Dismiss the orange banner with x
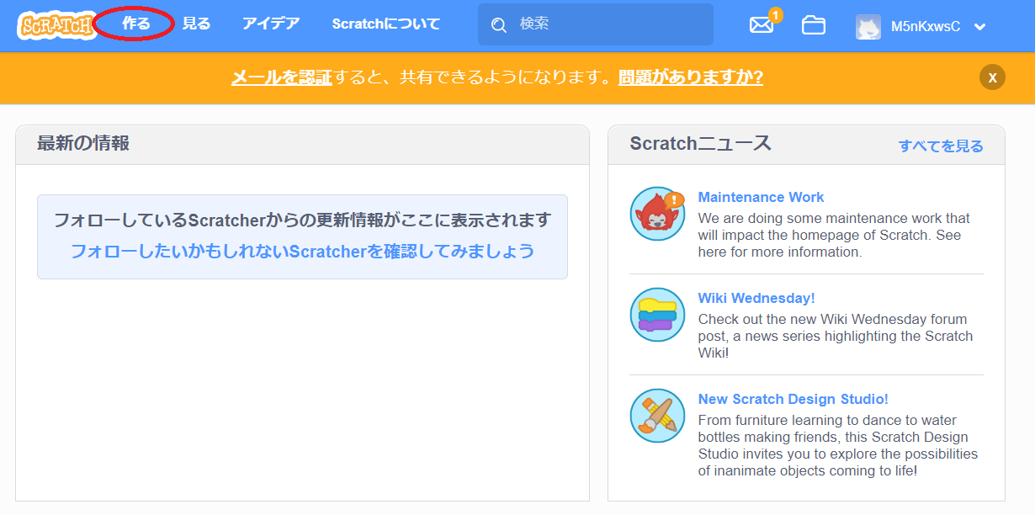Viewport: 1035px width, 515px height. 992,77
